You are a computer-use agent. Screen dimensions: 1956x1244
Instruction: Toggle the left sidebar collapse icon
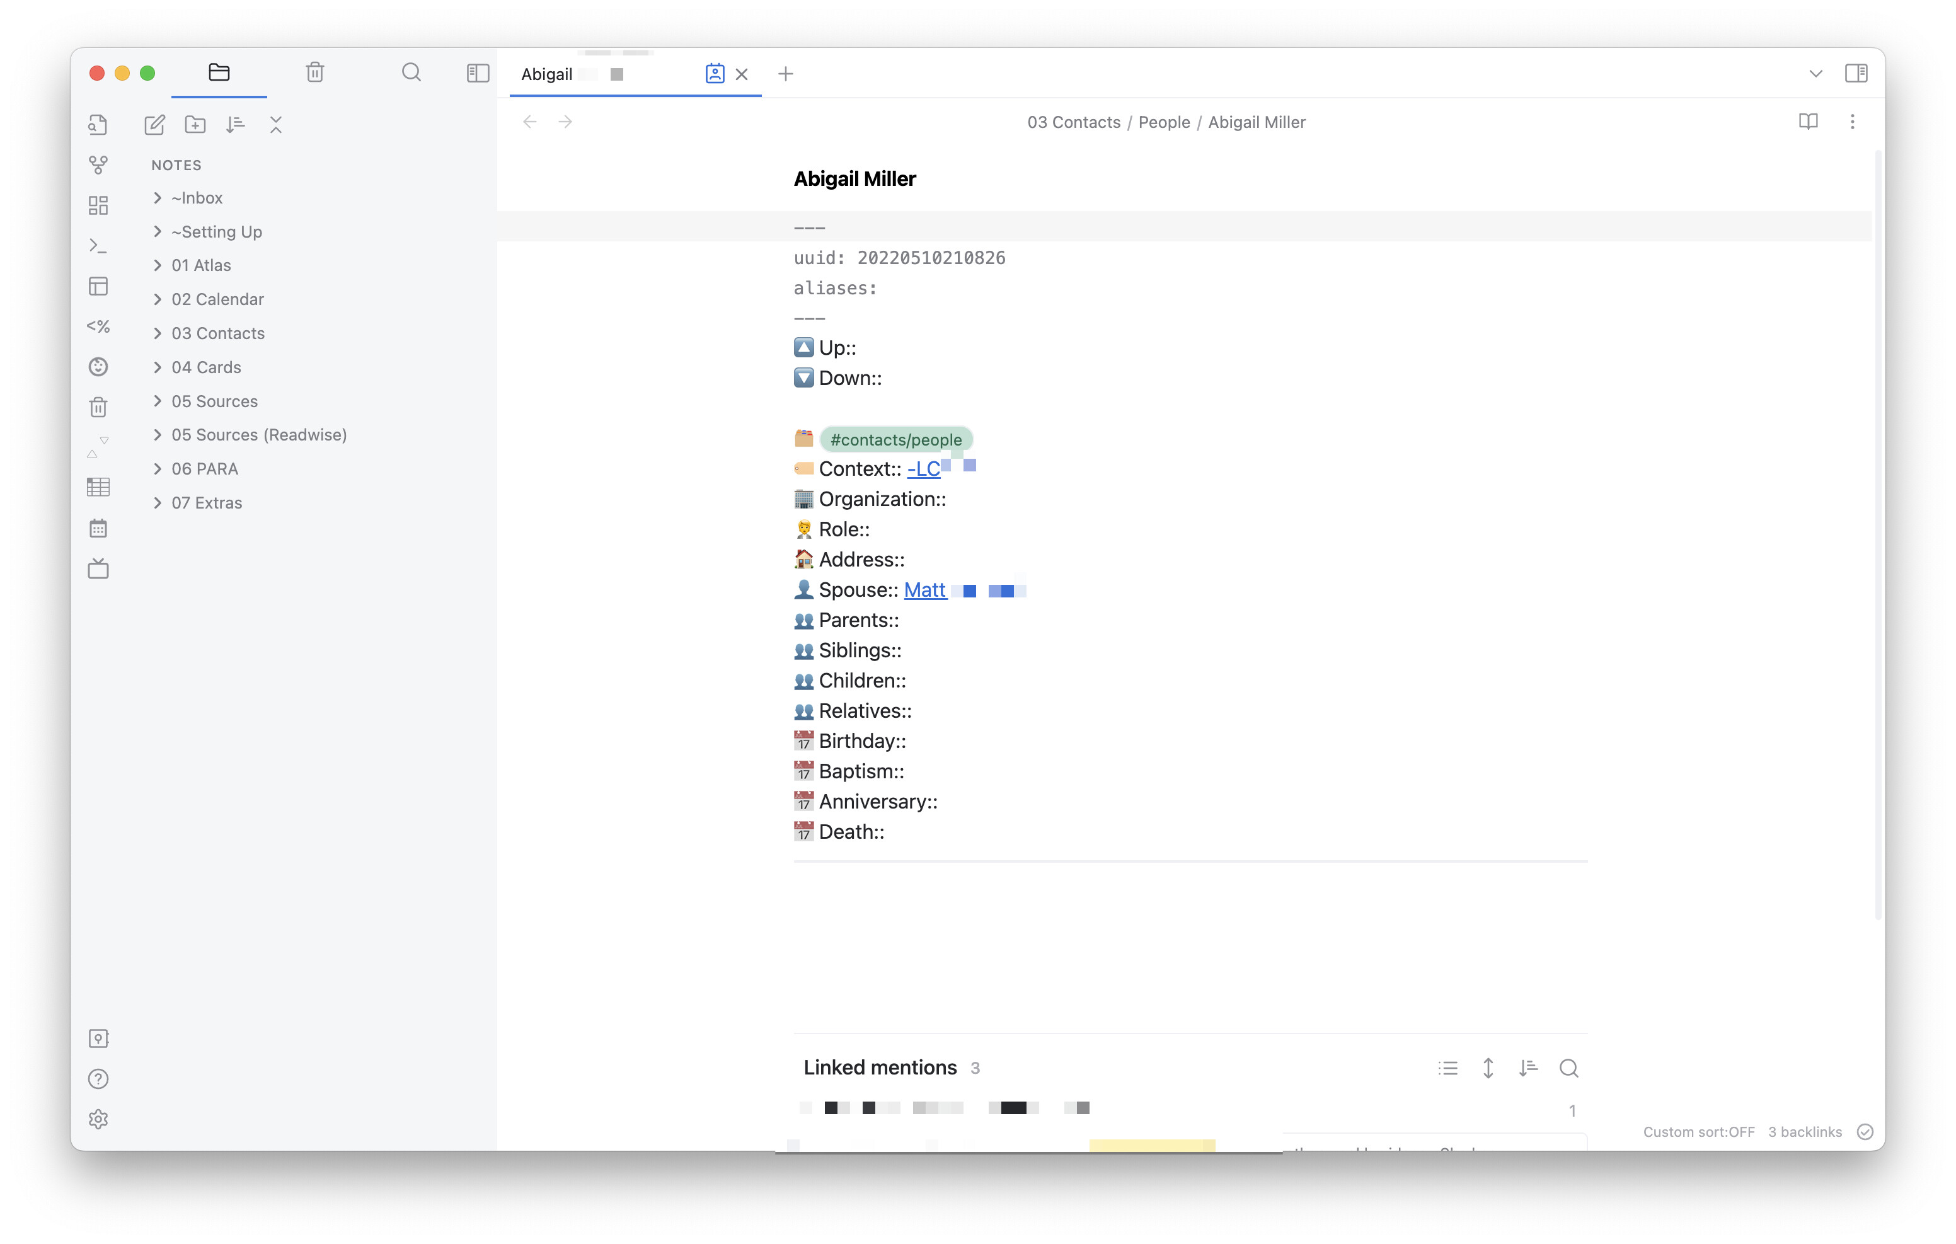click(x=477, y=73)
